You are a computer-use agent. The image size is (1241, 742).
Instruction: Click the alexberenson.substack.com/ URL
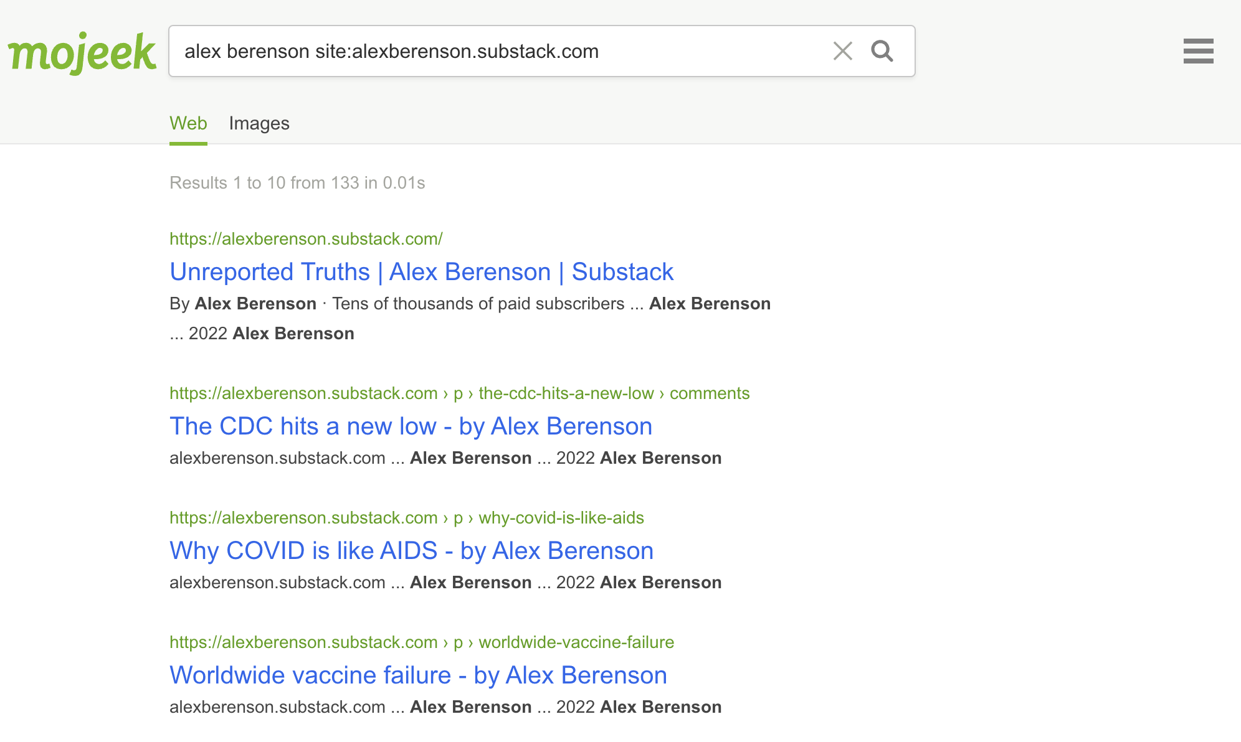(x=306, y=239)
